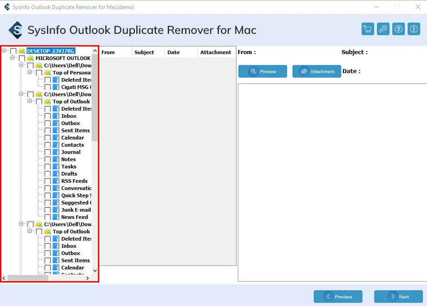This screenshot has height=306, width=427.
Task: Select the Cigati MSG tree label
Action: 76,87
